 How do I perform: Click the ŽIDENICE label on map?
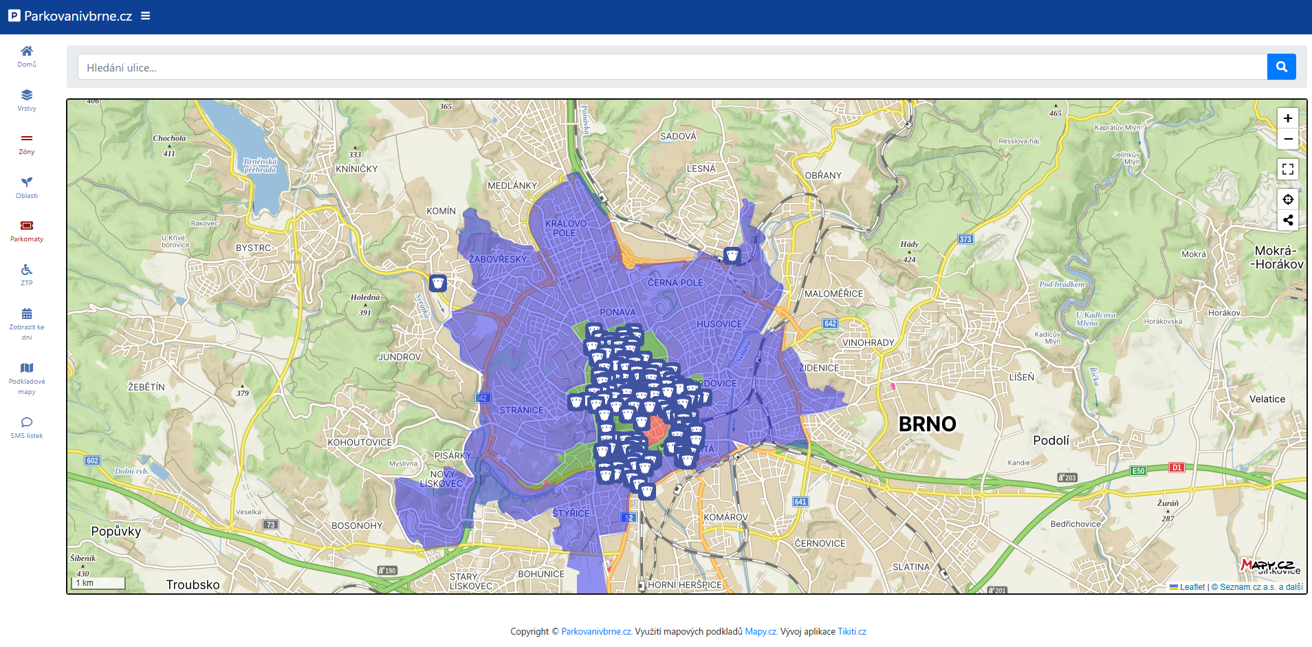coord(818,368)
